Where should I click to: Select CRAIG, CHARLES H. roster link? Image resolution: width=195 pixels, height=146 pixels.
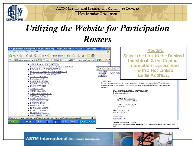(x=39, y=98)
